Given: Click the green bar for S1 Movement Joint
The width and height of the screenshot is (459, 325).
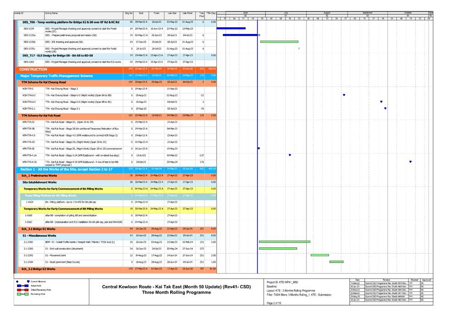Looking at the screenshot, I should pyautogui.click(x=319, y=255).
